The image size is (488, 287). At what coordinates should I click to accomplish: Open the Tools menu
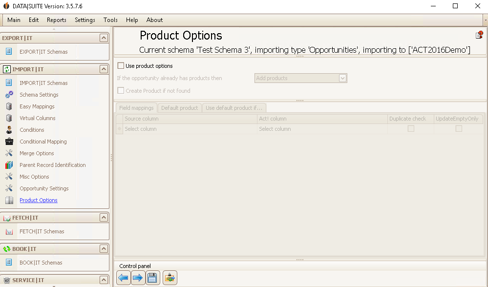[x=110, y=20]
